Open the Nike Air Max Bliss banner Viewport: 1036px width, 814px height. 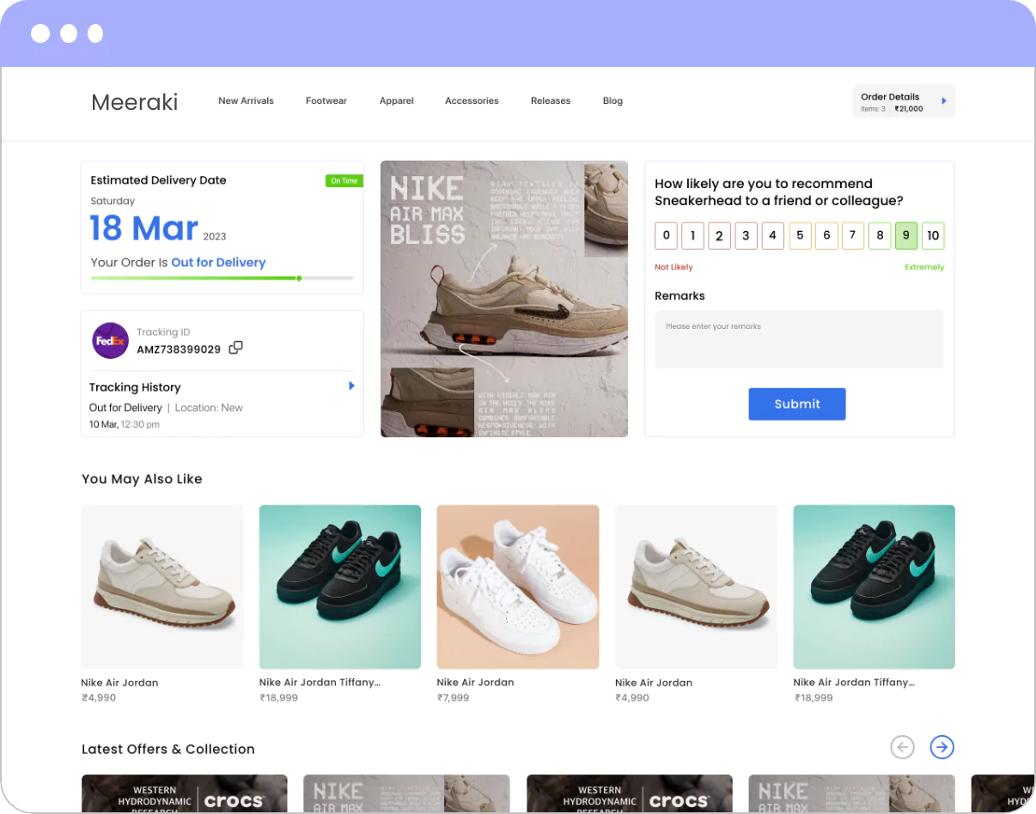point(504,299)
